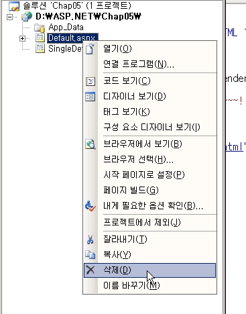Image resolution: width=246 pixels, height=314 pixels.
Task: Choose 내게 필요한 옵션 확인(B)... entry
Action: point(149,205)
